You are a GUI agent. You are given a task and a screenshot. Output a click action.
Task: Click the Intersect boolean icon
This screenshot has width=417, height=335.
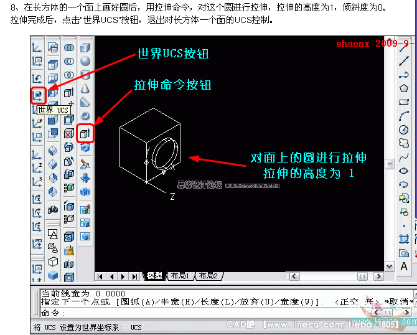(69, 75)
